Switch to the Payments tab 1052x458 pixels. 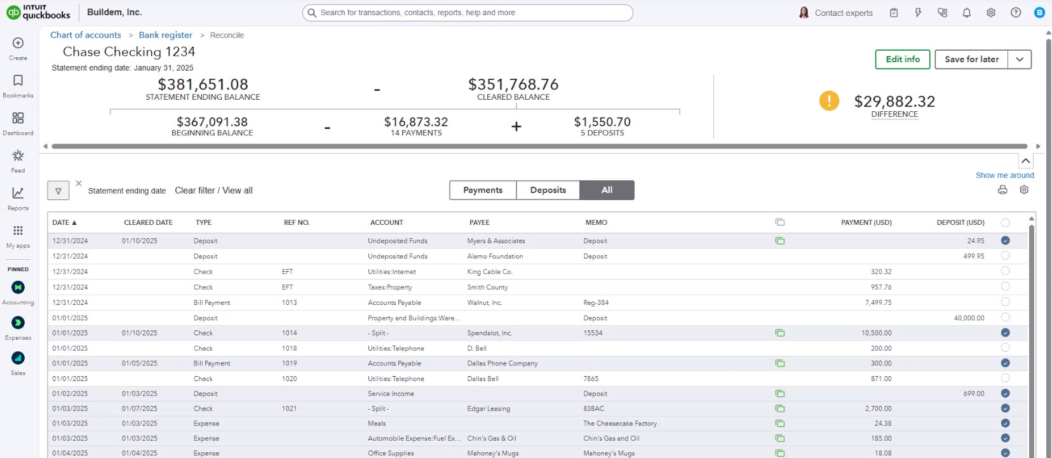coord(483,190)
